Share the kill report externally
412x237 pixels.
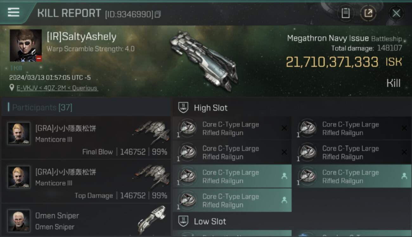[x=368, y=13]
